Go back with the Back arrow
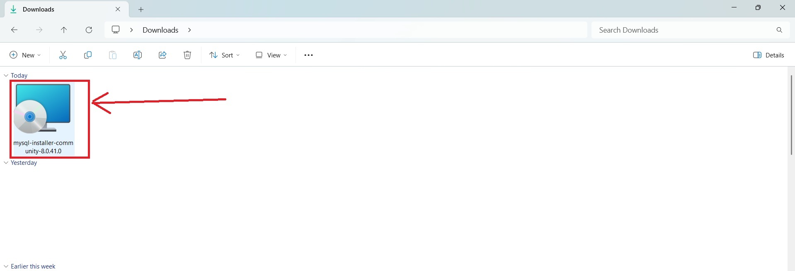 tap(14, 30)
